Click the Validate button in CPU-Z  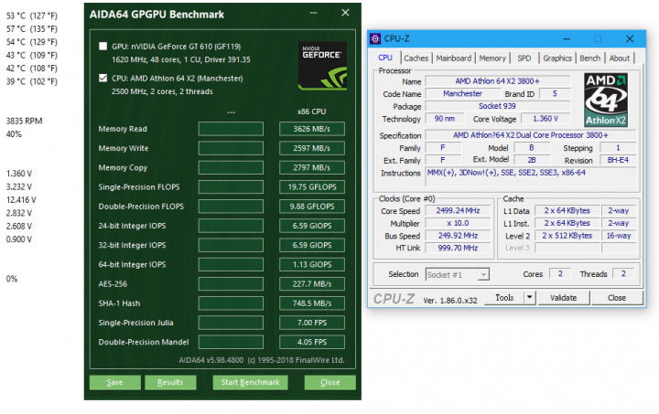tap(563, 297)
